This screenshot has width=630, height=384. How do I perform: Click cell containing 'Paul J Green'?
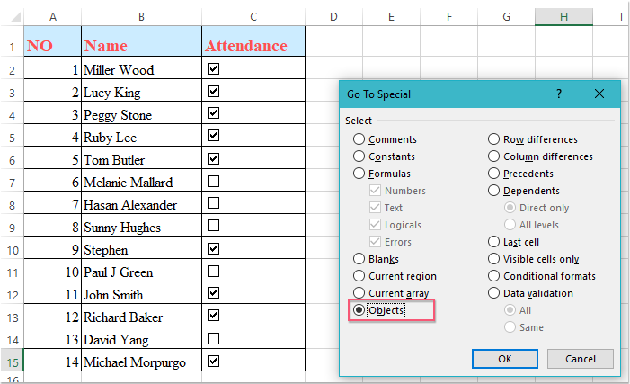pos(141,270)
